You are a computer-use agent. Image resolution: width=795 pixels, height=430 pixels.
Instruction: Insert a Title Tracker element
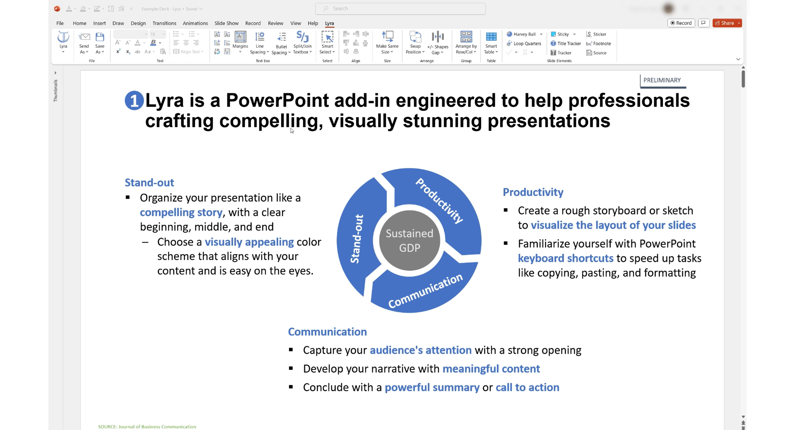565,43
